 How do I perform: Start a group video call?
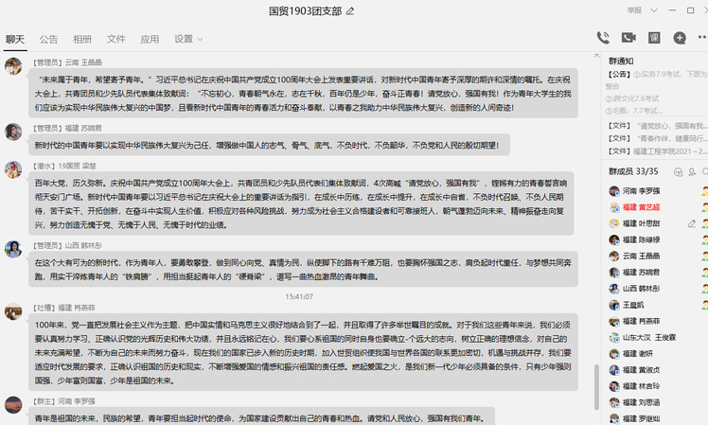(628, 38)
